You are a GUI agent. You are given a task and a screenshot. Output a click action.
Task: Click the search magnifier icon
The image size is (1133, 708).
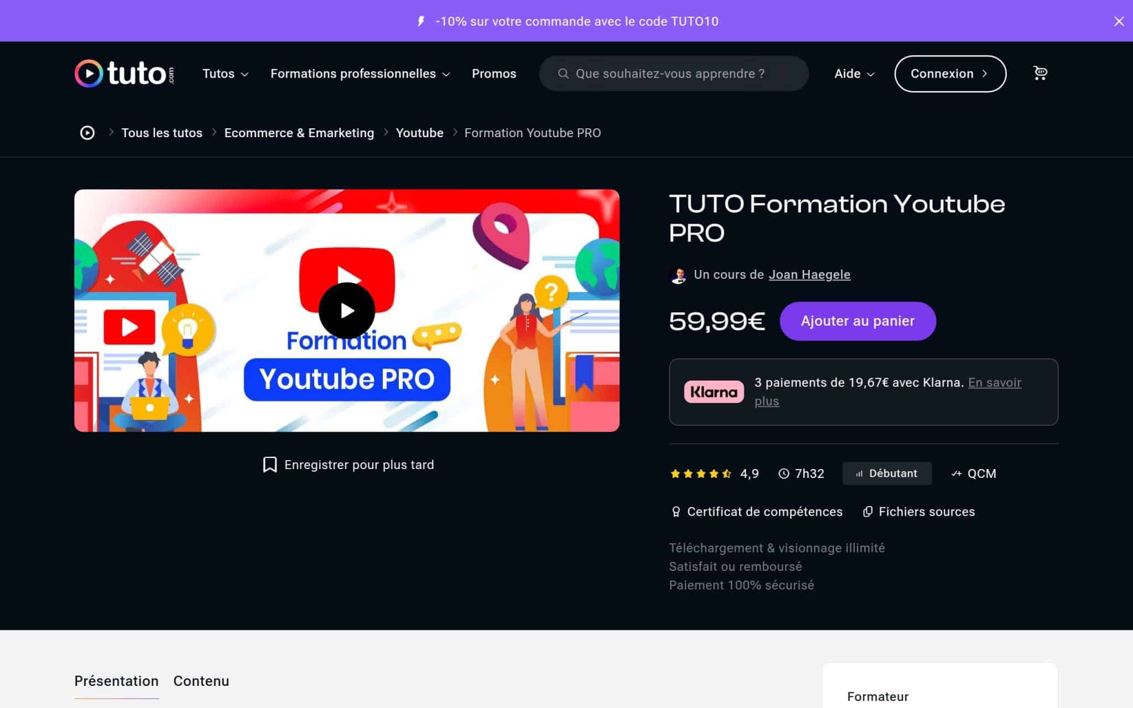click(563, 74)
